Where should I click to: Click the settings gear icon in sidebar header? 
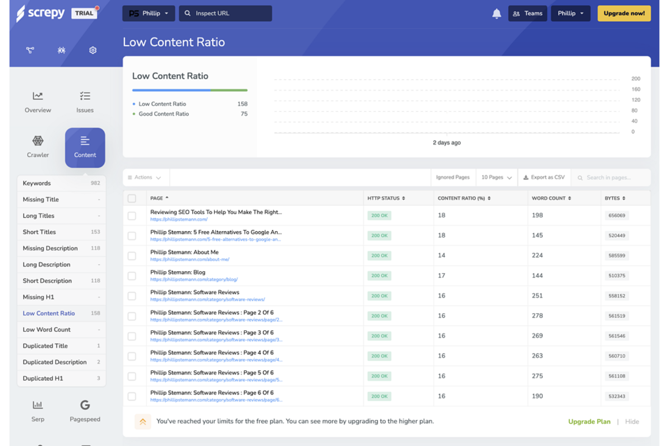[x=93, y=50]
